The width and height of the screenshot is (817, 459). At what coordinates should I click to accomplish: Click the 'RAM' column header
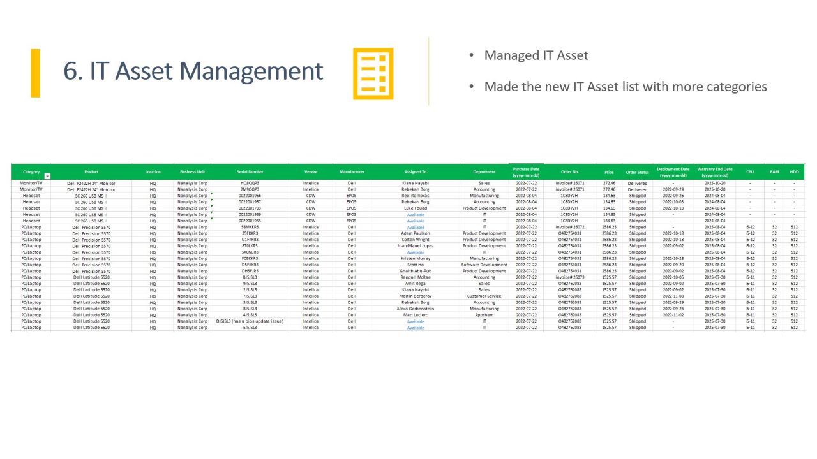[x=774, y=172]
